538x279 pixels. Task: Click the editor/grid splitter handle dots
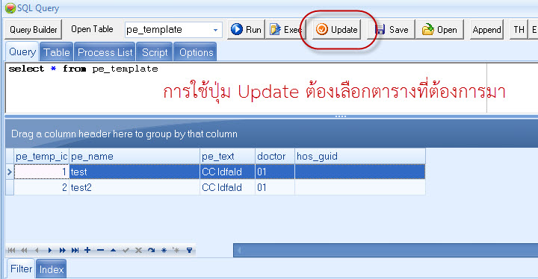pos(341,116)
